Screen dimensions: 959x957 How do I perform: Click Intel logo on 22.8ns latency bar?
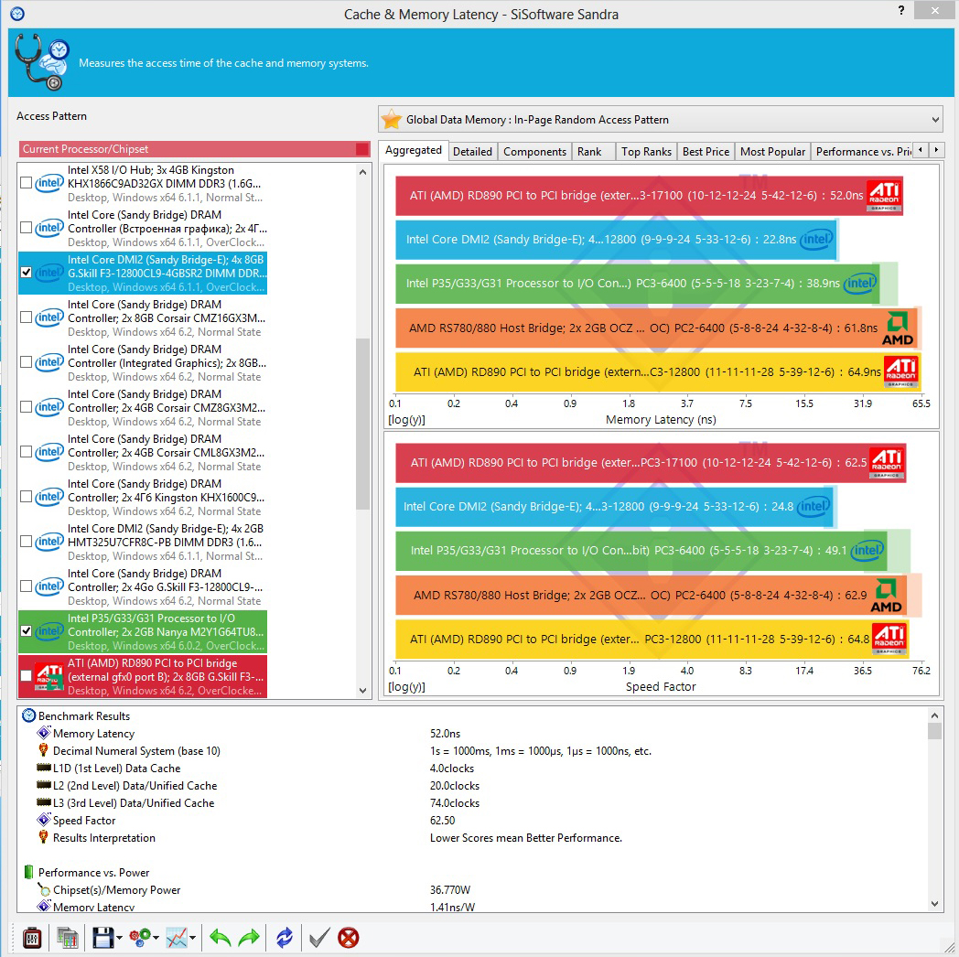816,240
